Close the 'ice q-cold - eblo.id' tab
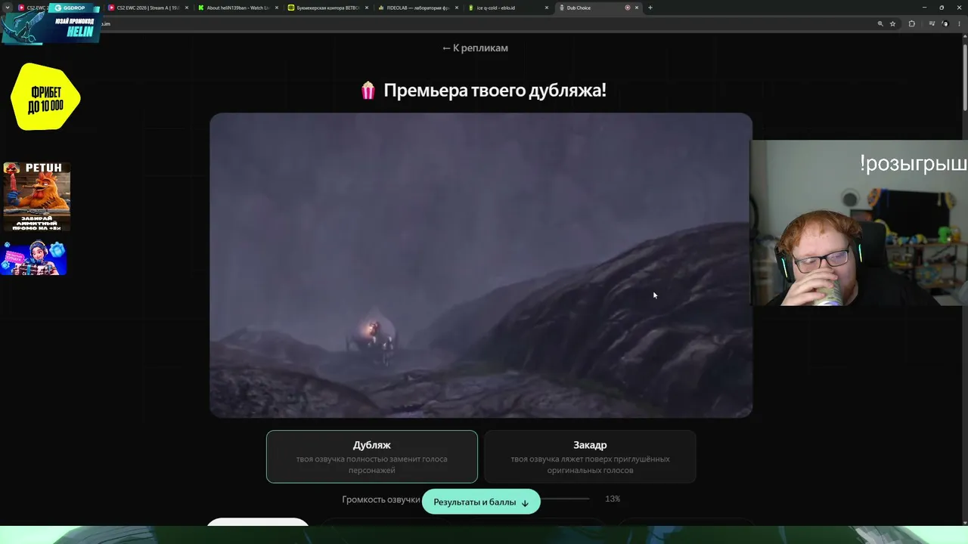The image size is (968, 544). (547, 8)
